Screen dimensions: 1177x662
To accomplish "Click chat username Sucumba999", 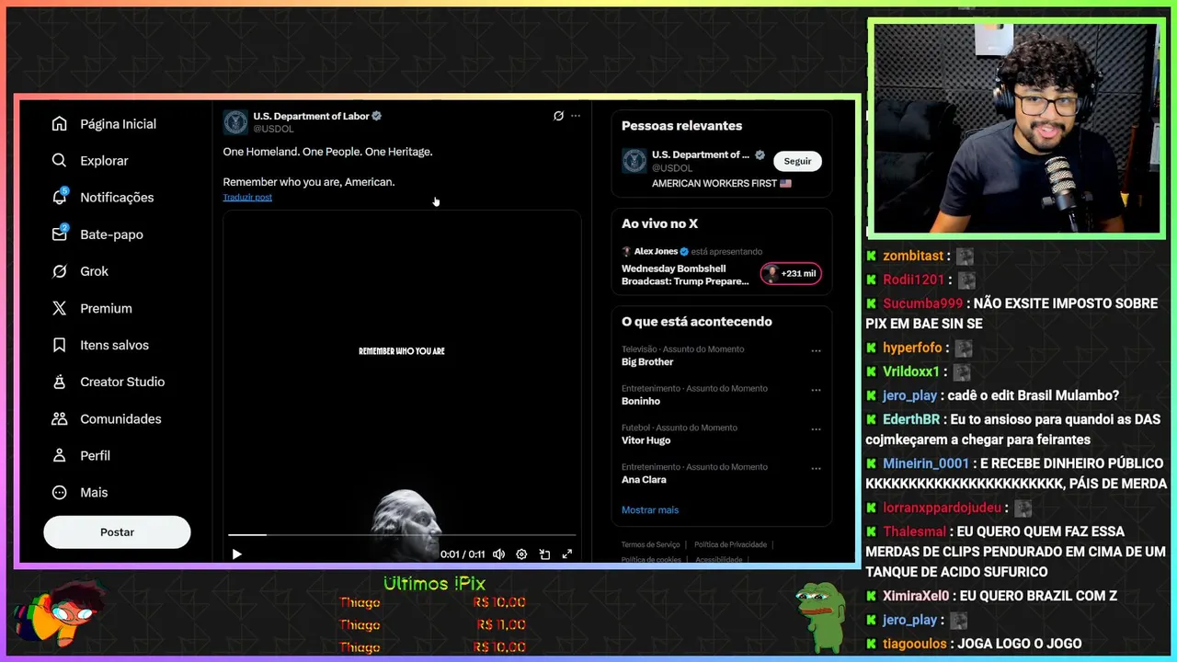I will click(923, 303).
